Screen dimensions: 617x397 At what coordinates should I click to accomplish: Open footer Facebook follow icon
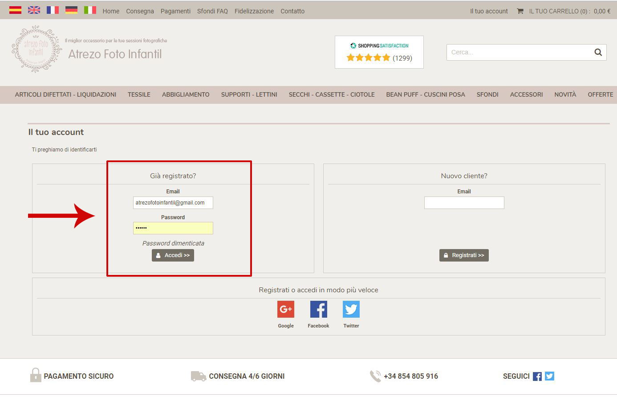click(537, 377)
